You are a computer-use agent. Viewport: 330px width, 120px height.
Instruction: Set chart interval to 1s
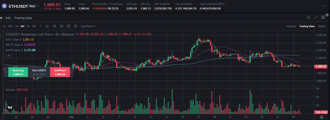click(x=4, y=26)
